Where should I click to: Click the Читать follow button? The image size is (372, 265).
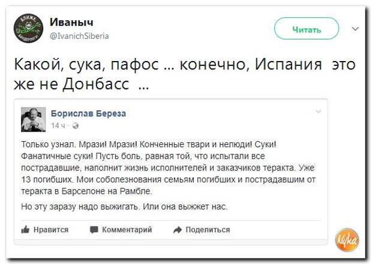pyautogui.click(x=307, y=29)
